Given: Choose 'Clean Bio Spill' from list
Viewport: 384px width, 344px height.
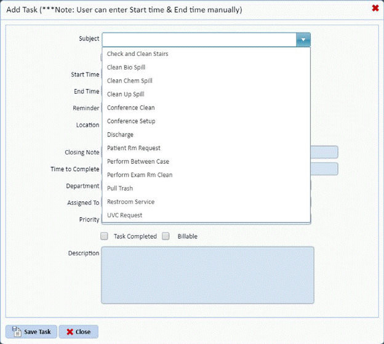Looking at the screenshot, I should point(126,68).
